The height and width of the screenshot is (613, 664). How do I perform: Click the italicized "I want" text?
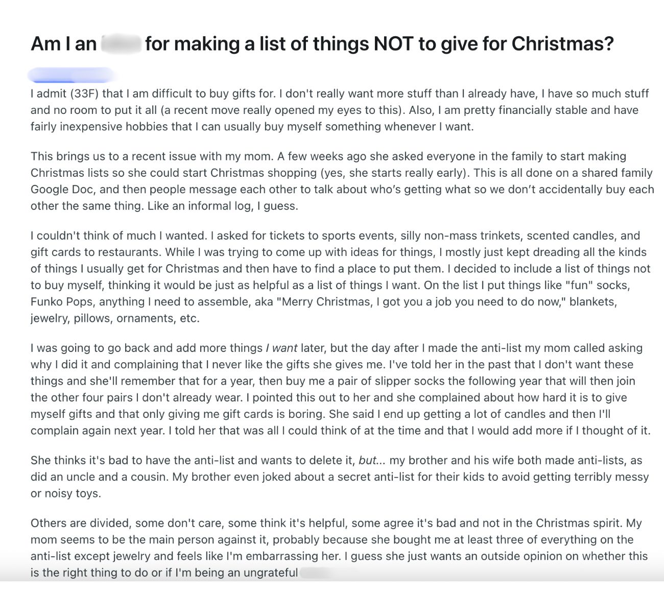281,348
